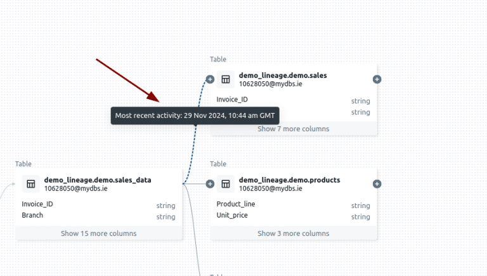Open the demo_lineage.demo.sales table title
This screenshot has width=487, height=276.
(283, 75)
